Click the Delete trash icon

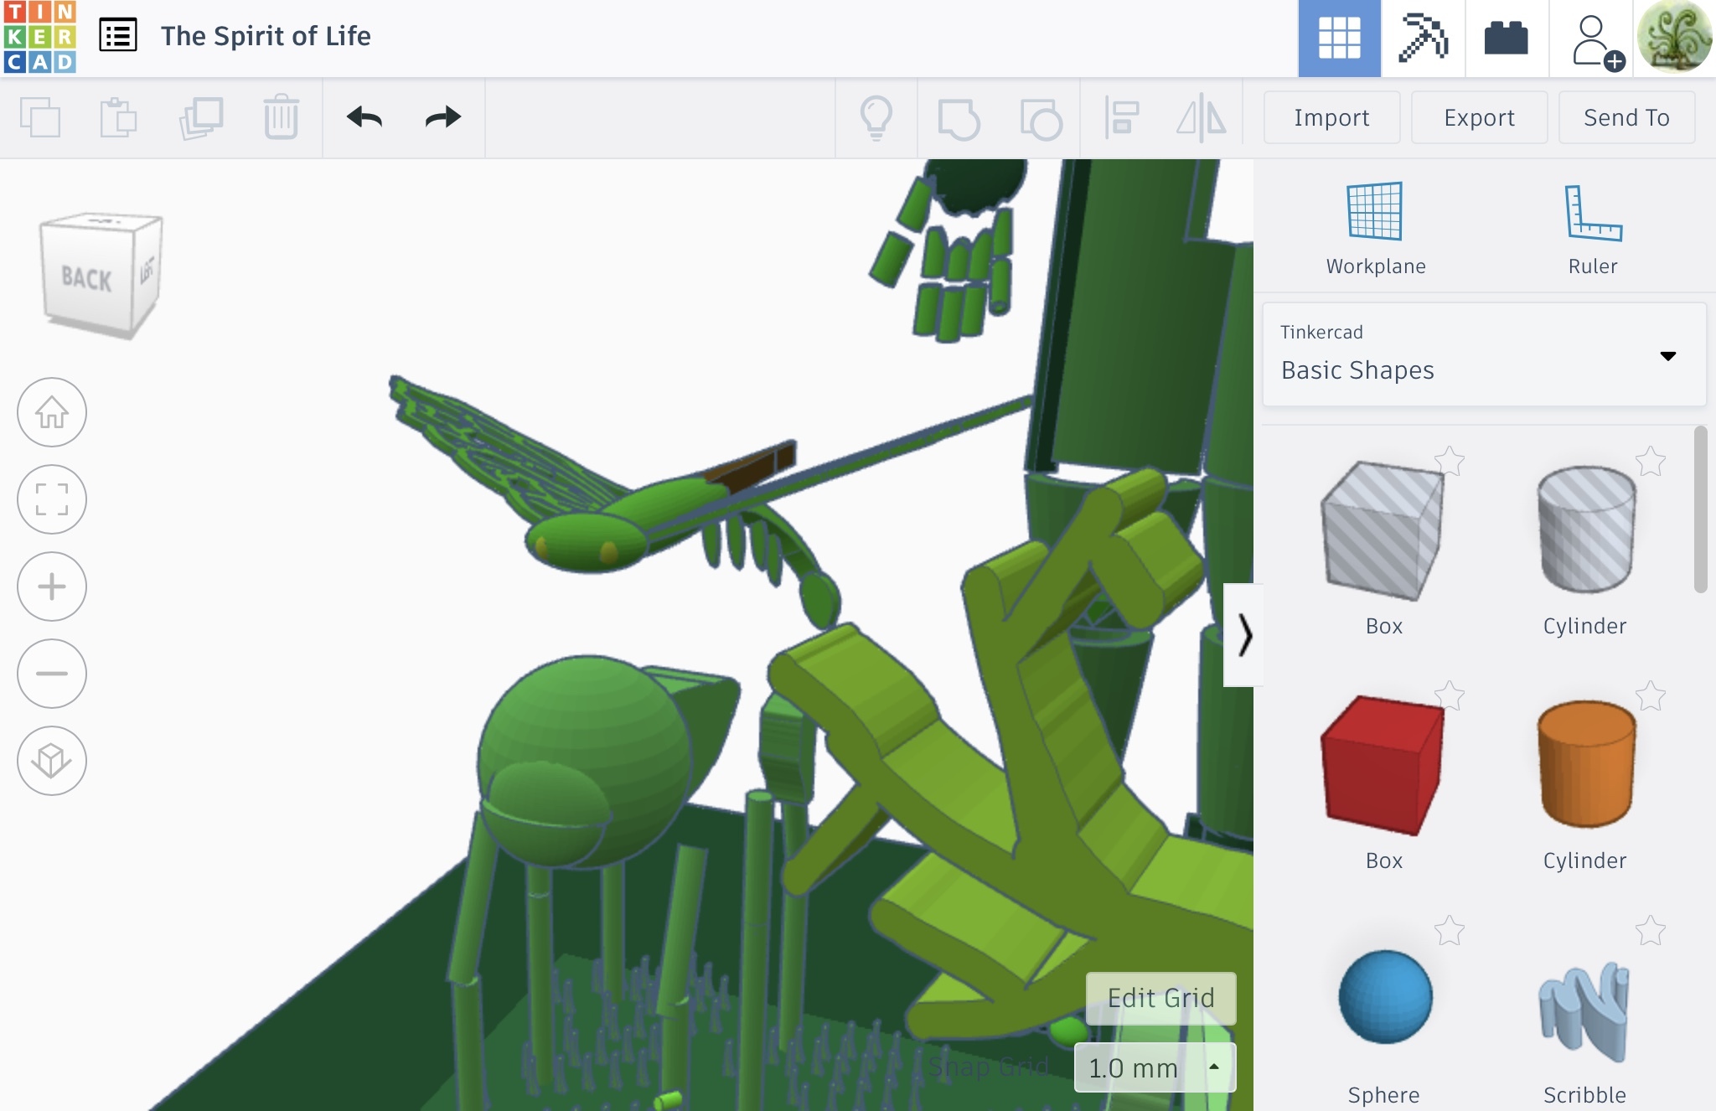click(281, 117)
